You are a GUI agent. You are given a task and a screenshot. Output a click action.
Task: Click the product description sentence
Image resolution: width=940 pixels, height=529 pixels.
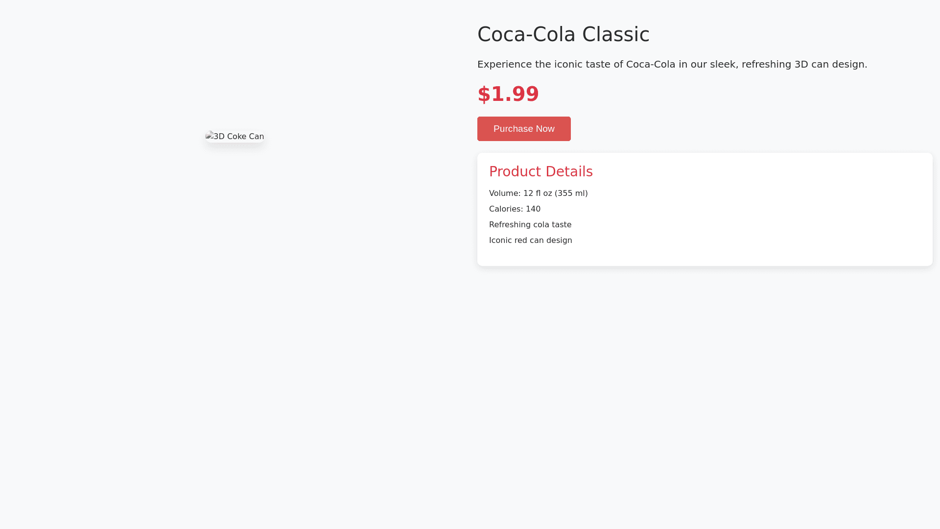pyautogui.click(x=672, y=64)
